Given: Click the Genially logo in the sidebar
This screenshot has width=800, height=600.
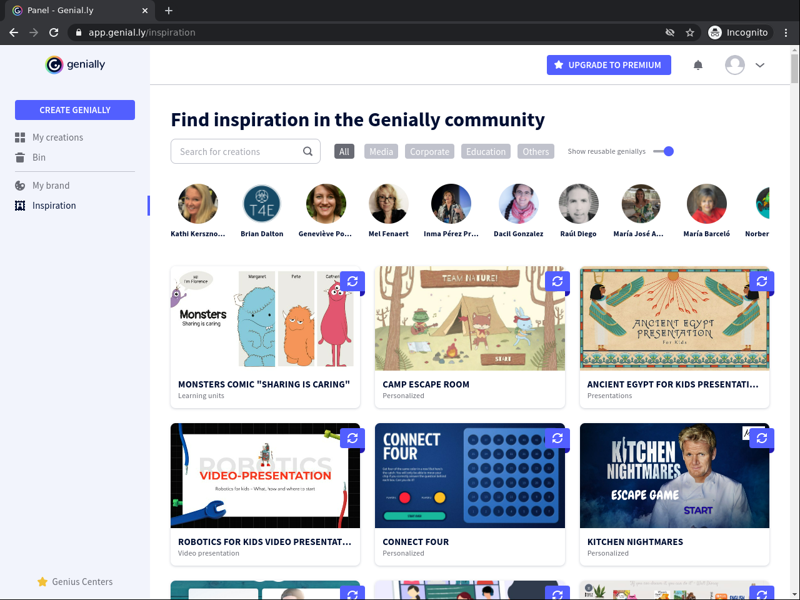Looking at the screenshot, I should [75, 64].
